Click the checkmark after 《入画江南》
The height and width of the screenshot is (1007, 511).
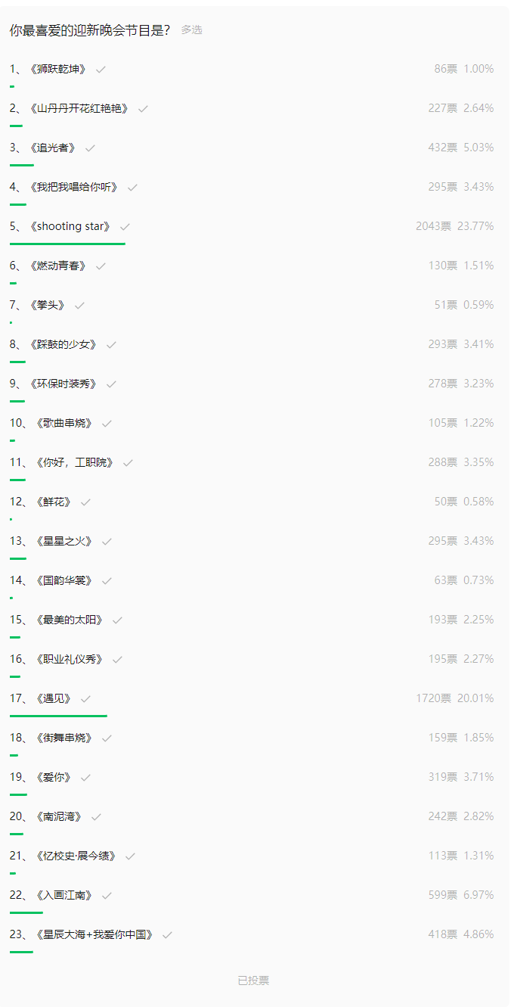click(x=107, y=896)
